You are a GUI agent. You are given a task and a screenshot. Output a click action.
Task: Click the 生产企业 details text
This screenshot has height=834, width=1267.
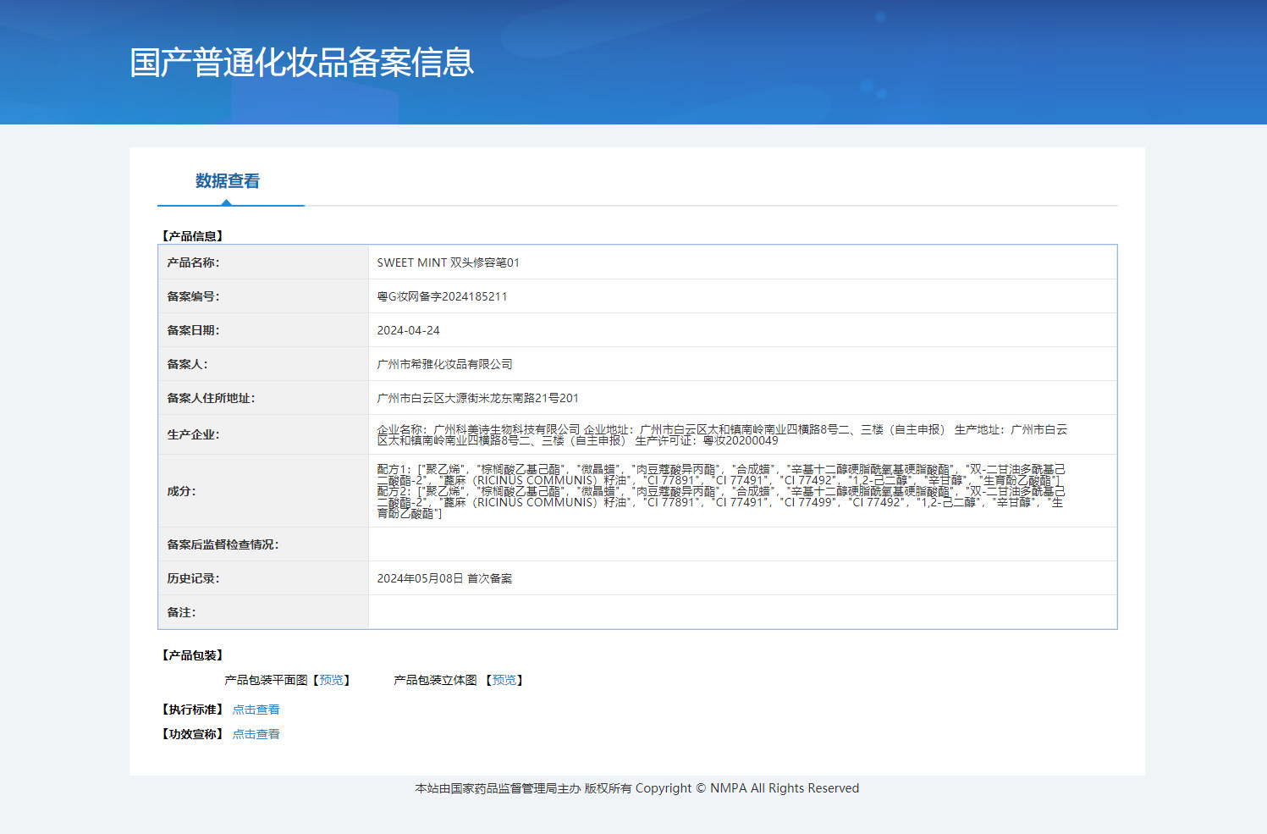tap(721, 434)
